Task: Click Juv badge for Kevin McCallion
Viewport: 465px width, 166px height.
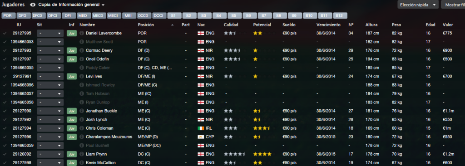Action: coord(71,163)
